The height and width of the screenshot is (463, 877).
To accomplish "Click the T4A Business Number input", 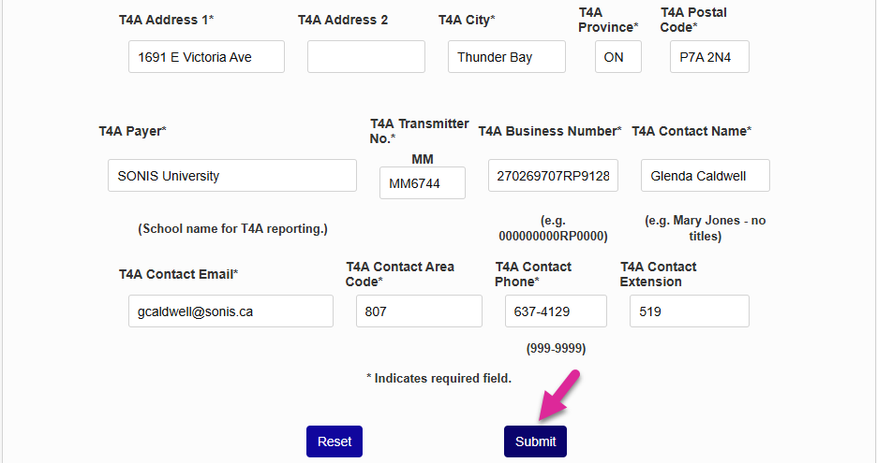I will tap(553, 176).
